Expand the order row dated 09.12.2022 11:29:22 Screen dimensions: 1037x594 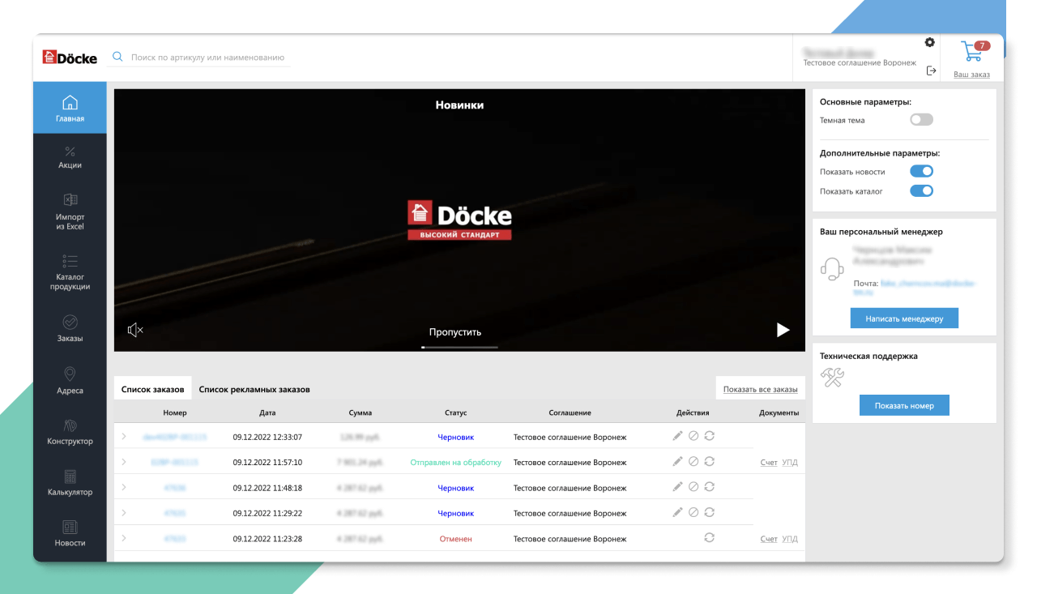tap(124, 513)
